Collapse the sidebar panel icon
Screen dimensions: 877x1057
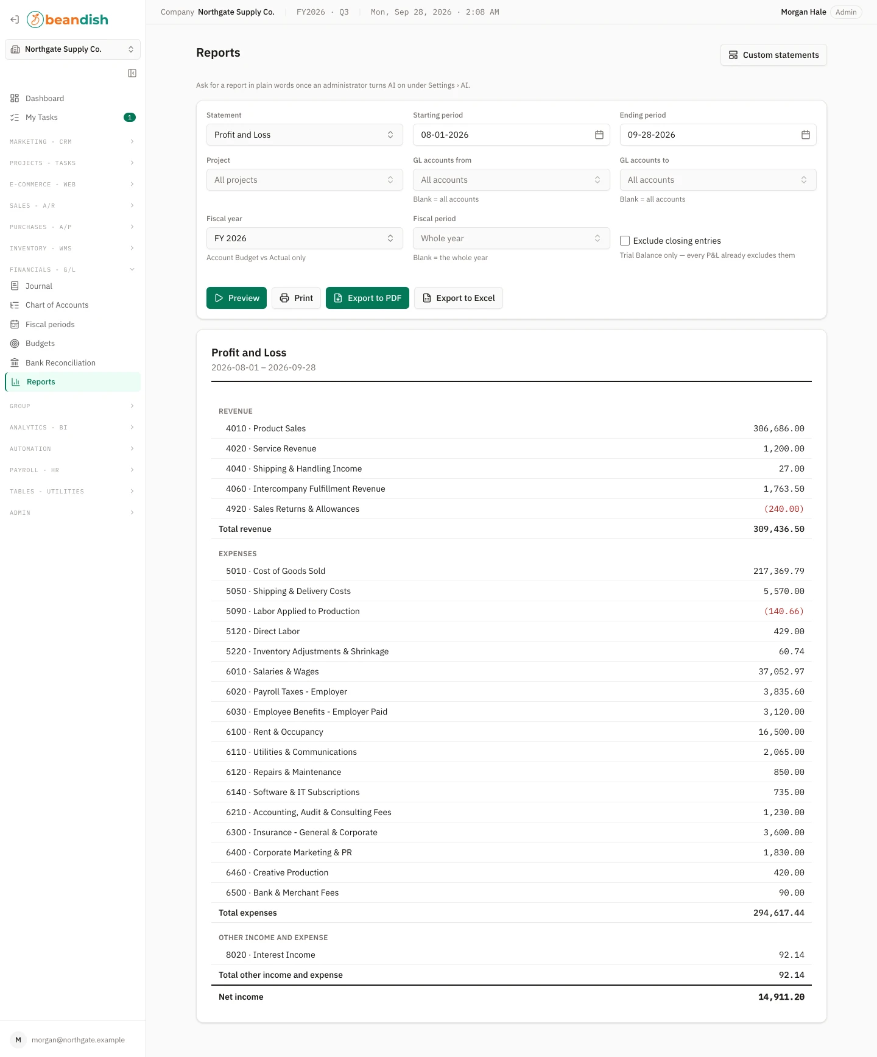[132, 73]
